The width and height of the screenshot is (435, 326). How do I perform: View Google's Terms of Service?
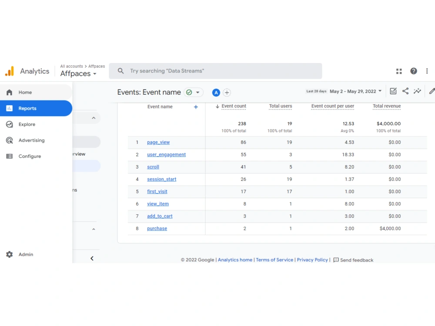(274, 259)
